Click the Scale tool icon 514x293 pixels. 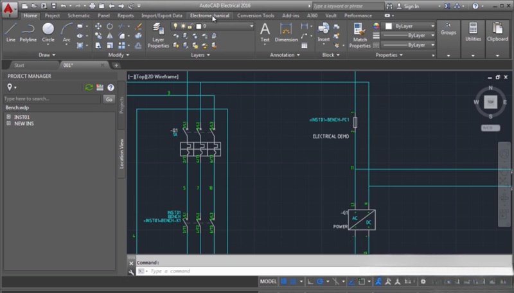point(110,45)
